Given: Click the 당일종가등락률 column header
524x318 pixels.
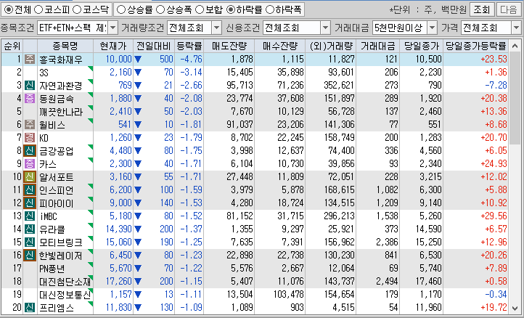Looking at the screenshot, I should click(476, 46).
